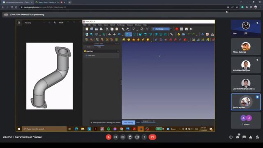Click red macro record button
263x148 pixels.
click(x=177, y=29)
